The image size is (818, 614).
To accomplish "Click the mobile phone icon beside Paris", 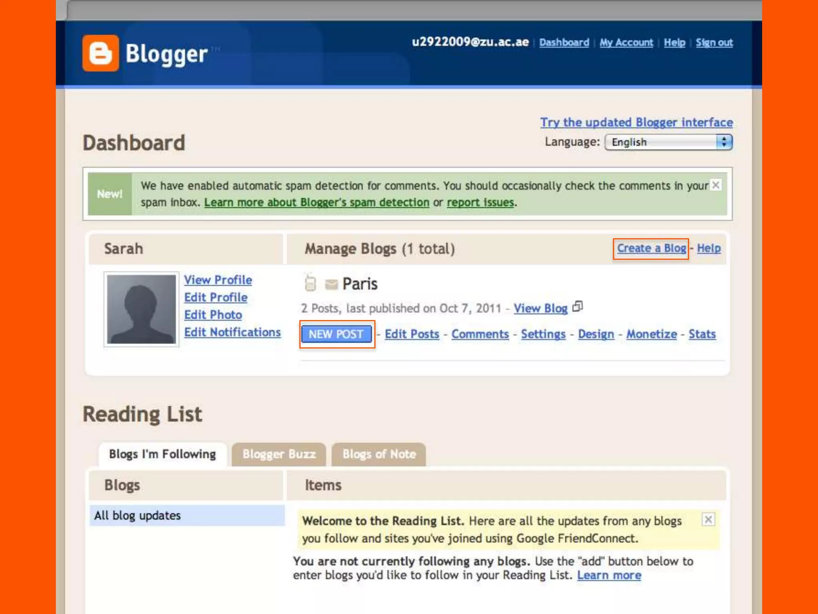I will click(310, 283).
